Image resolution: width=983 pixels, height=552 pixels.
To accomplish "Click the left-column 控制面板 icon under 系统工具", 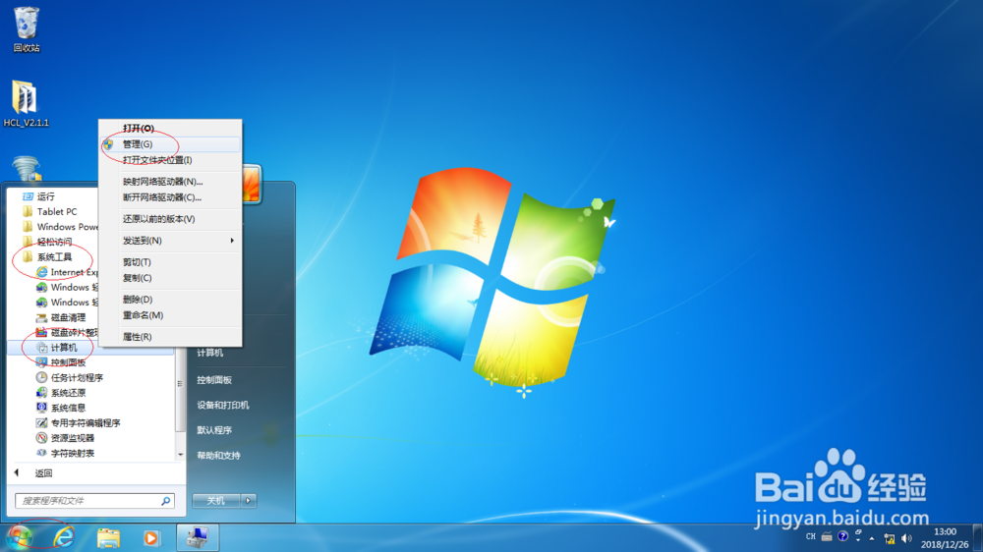I will (41, 362).
